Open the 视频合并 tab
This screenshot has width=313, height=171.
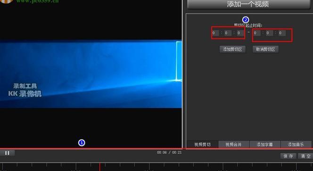tap(233, 144)
